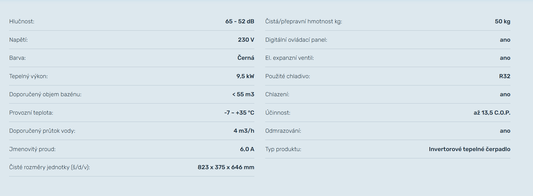Click the Tepelný výkon label

tap(28, 76)
